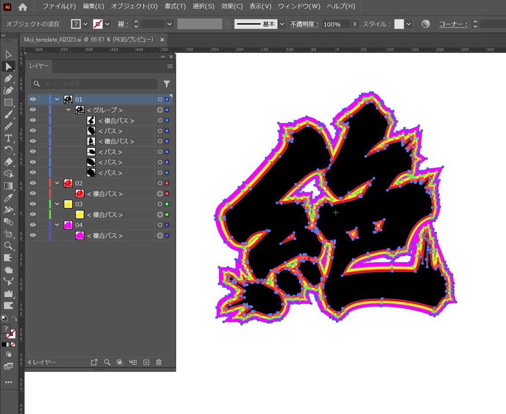Open the 編集(E) menu

pyautogui.click(x=93, y=6)
